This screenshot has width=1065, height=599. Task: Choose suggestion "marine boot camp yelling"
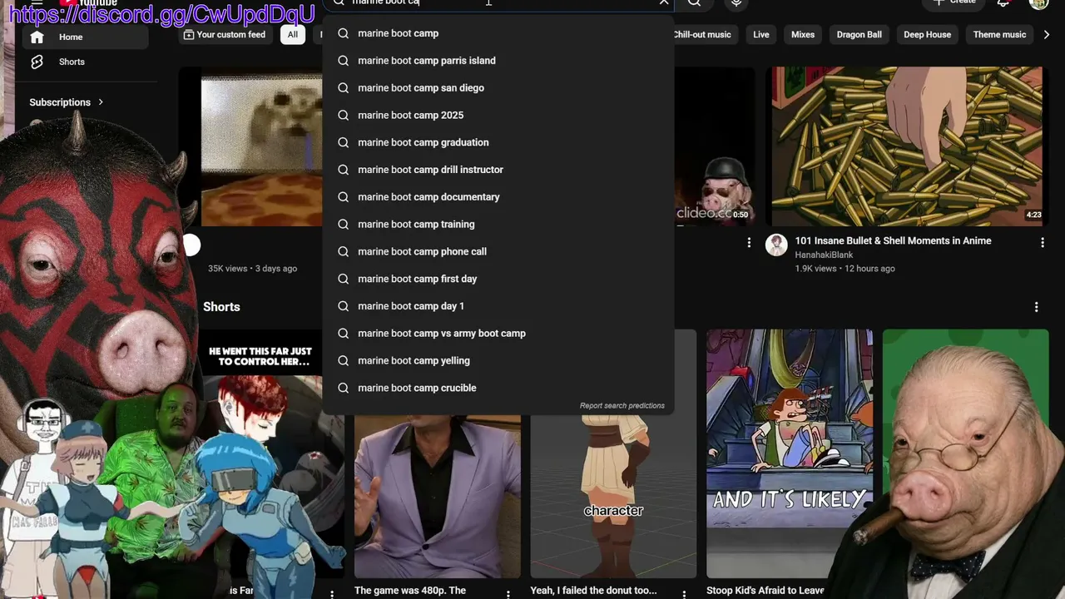(498, 361)
